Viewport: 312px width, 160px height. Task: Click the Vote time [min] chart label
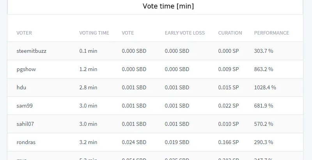point(168,6)
